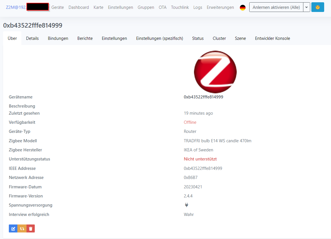Screen dimensions: 331x239
Task: Click the Router device type value
Action: coord(190,131)
